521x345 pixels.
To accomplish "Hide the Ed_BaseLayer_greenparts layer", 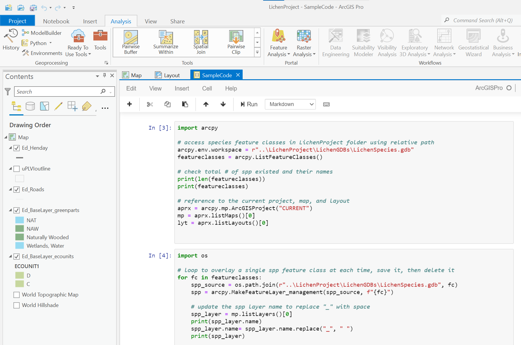I will click(17, 210).
